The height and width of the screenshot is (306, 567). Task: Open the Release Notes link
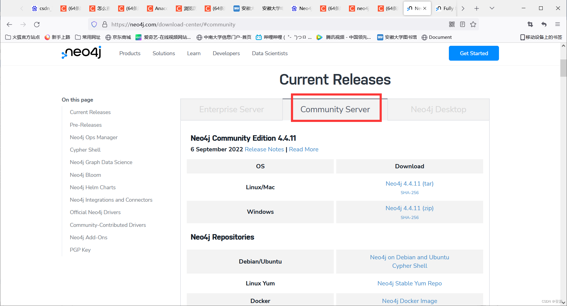coord(264,150)
